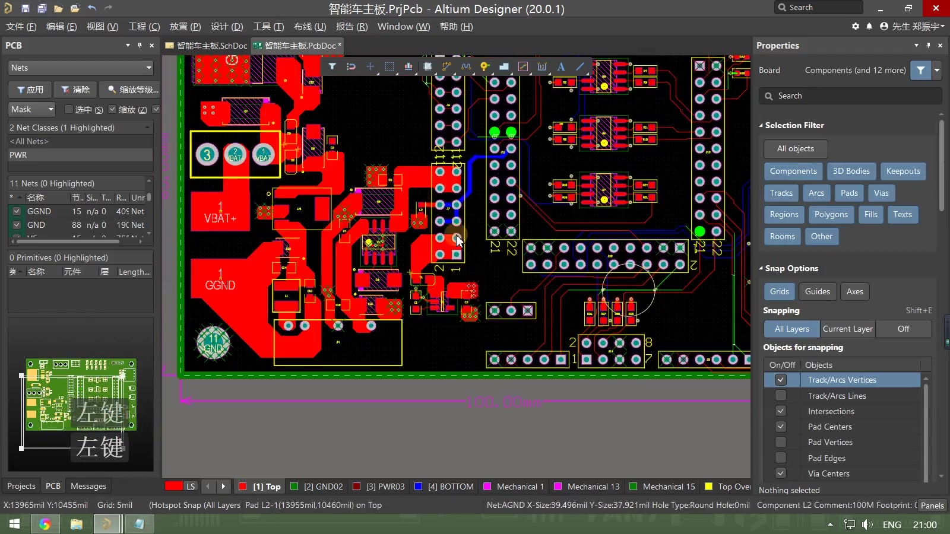Click the red Top layer color swatch
This screenshot has width=950, height=534.
pyautogui.click(x=242, y=487)
